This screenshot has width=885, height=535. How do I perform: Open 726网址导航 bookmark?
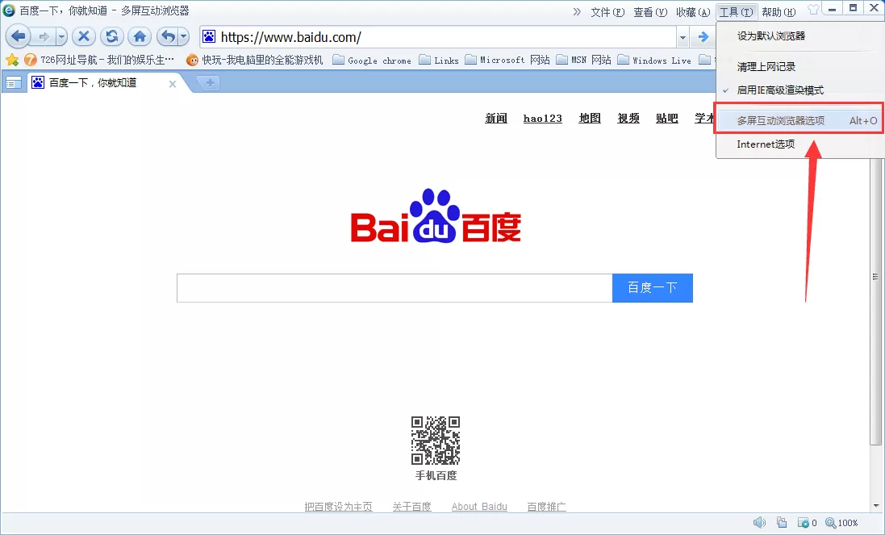click(99, 60)
